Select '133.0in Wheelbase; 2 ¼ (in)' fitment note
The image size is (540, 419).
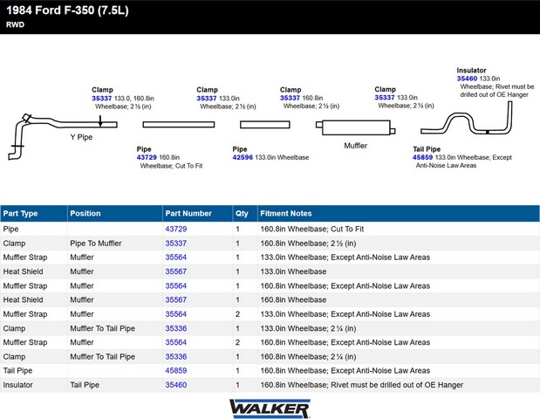[308, 328]
